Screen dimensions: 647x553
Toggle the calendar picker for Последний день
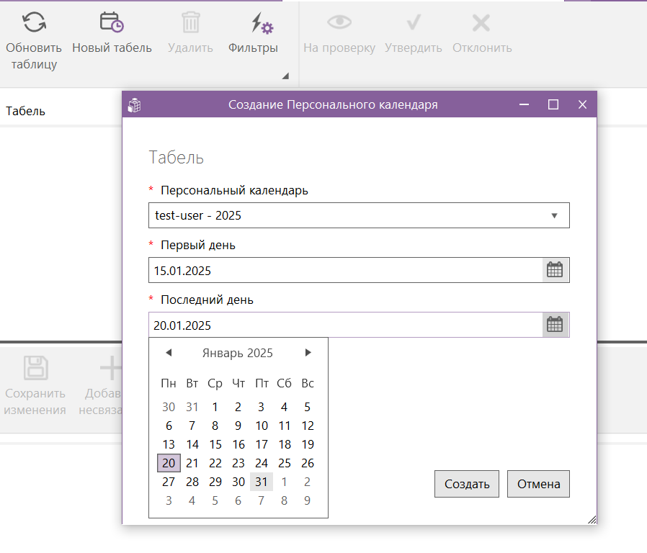point(555,325)
